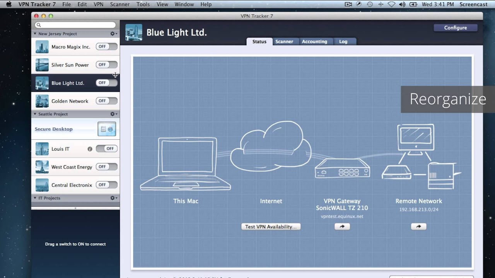Image resolution: width=495 pixels, height=278 pixels.
Task: Open IT Projects gear menu
Action: coord(114,198)
